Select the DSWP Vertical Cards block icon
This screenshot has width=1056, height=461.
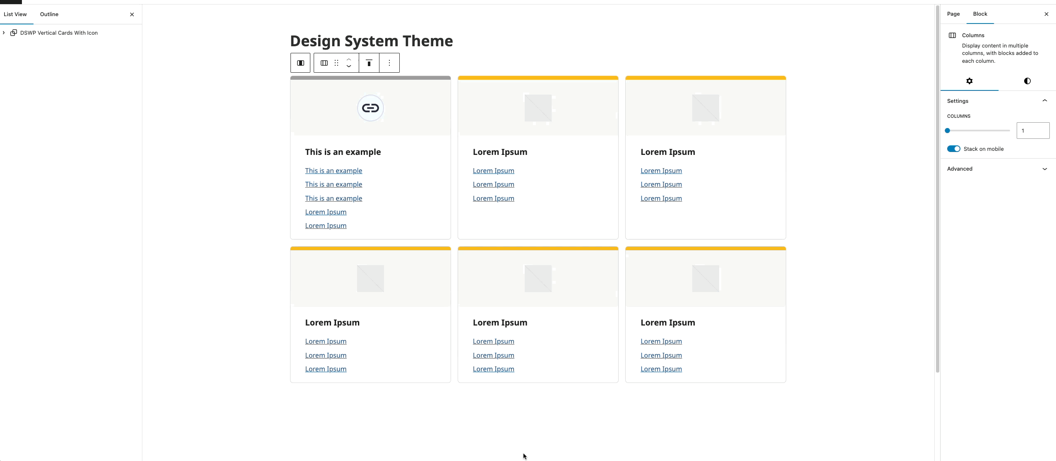(x=14, y=33)
